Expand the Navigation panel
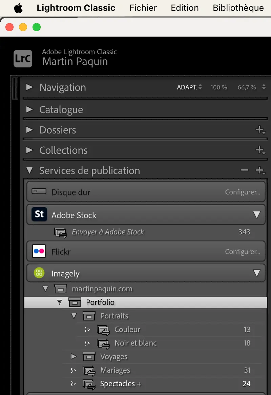The image size is (271, 395). pos(30,87)
